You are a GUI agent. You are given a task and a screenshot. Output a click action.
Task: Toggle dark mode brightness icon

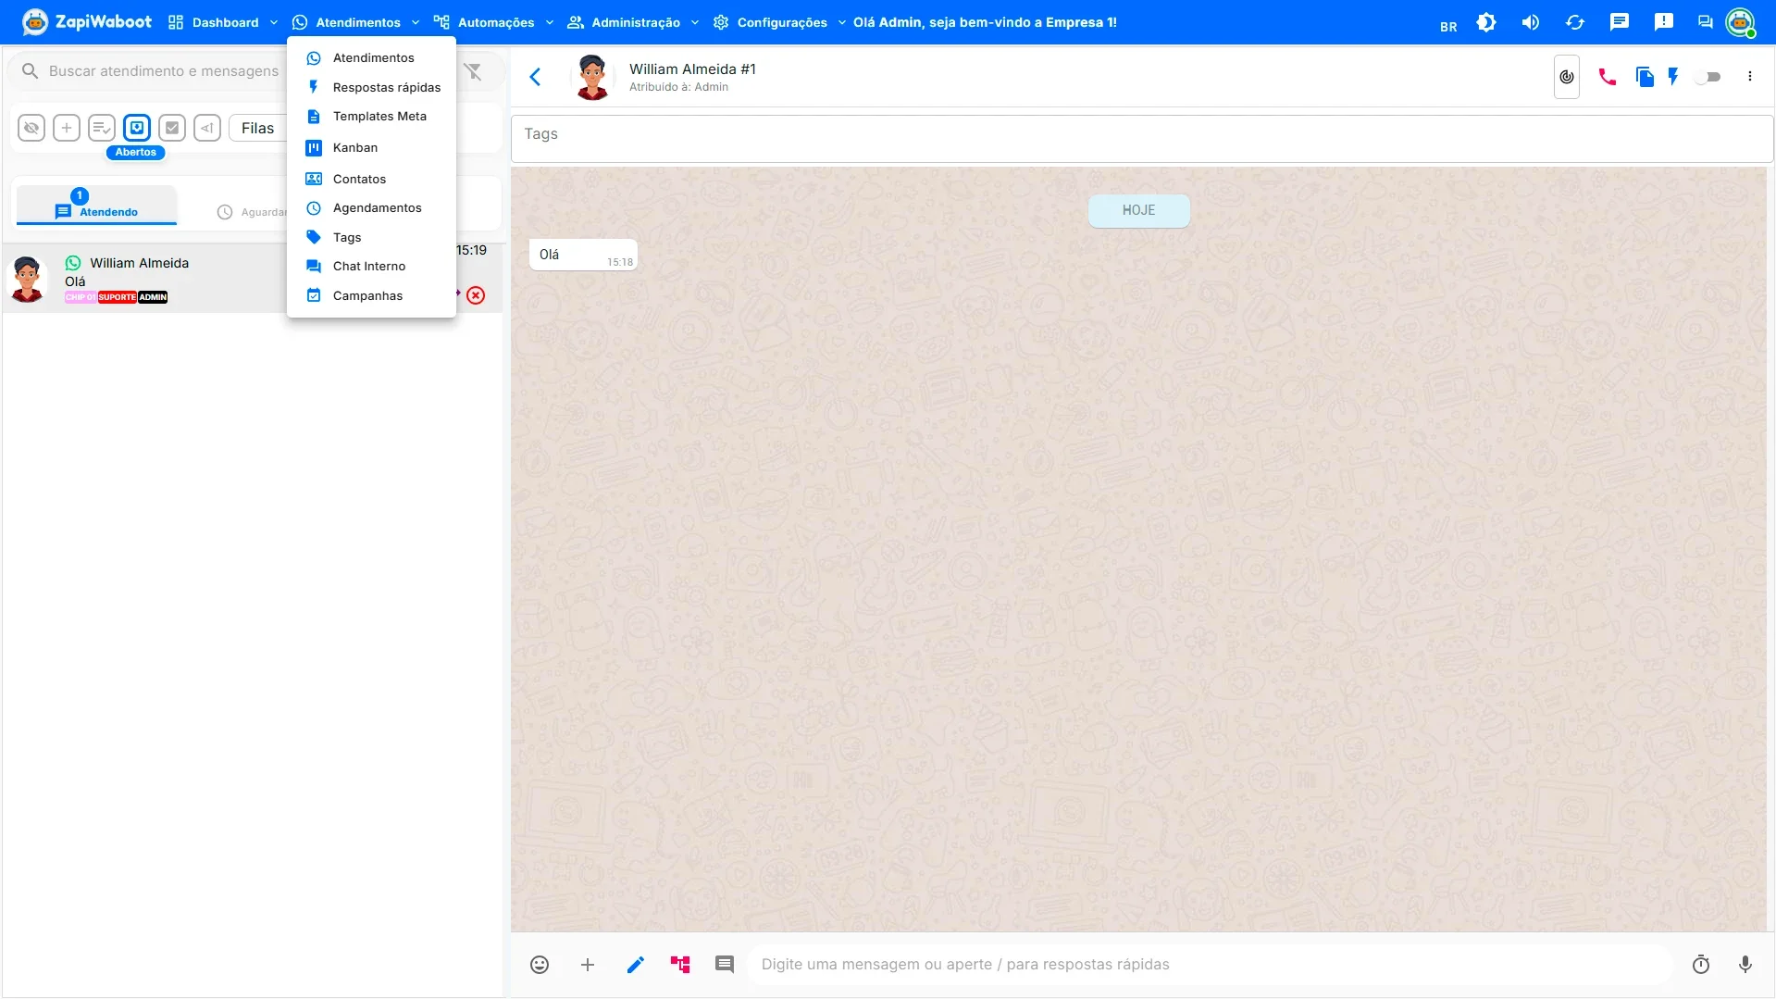[1486, 22]
